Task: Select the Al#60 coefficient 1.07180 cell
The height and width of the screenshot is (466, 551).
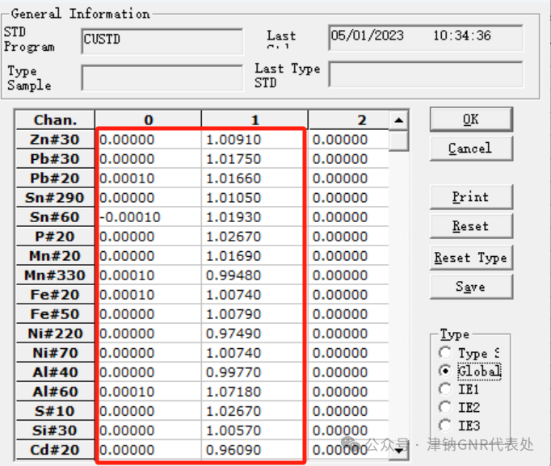Action: click(254, 392)
